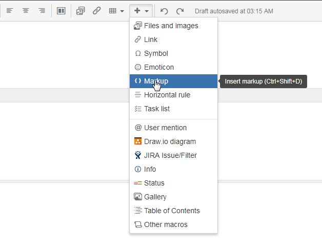Select Link from insert menu
The image size is (322, 247).
[173, 39]
